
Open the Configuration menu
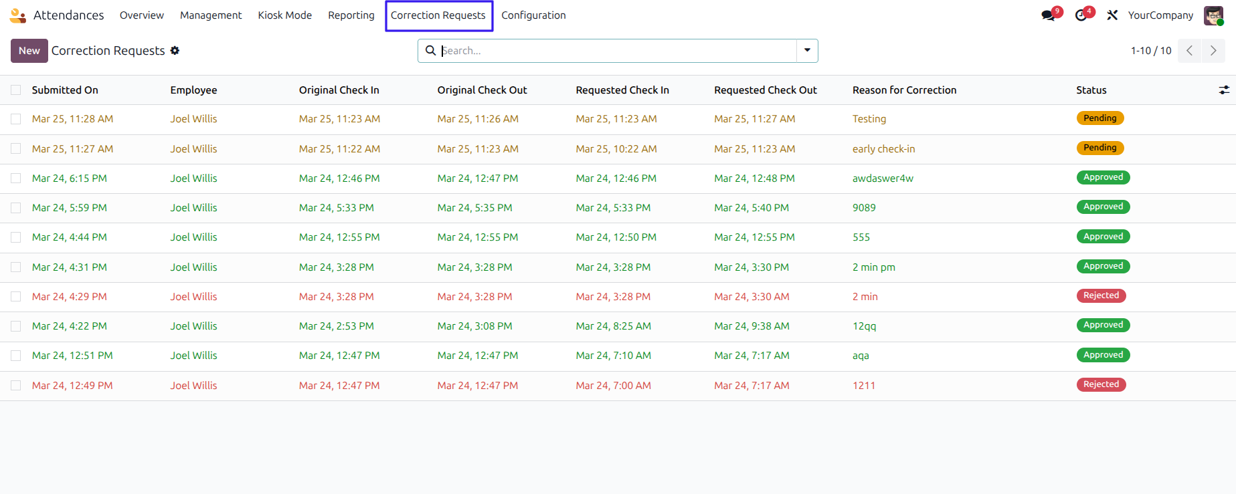(x=533, y=15)
